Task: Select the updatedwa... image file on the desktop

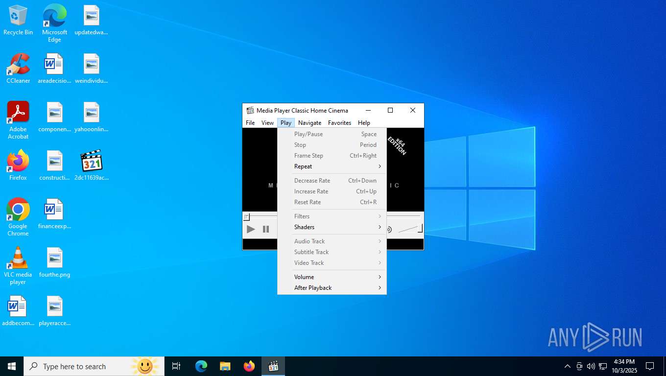Action: tap(91, 20)
